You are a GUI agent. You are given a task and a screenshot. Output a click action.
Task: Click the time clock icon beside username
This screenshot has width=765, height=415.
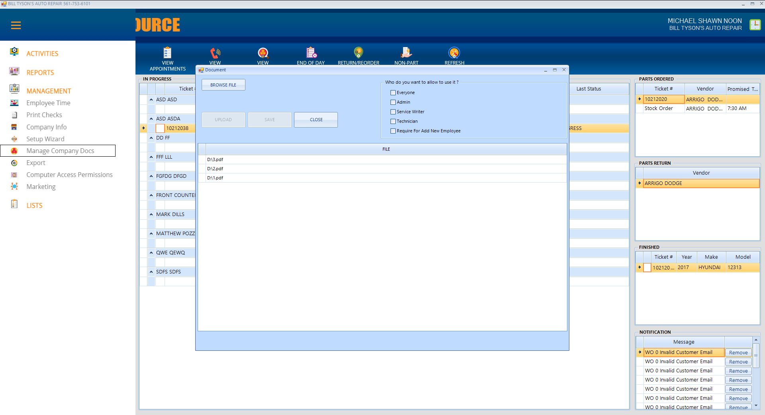click(755, 25)
